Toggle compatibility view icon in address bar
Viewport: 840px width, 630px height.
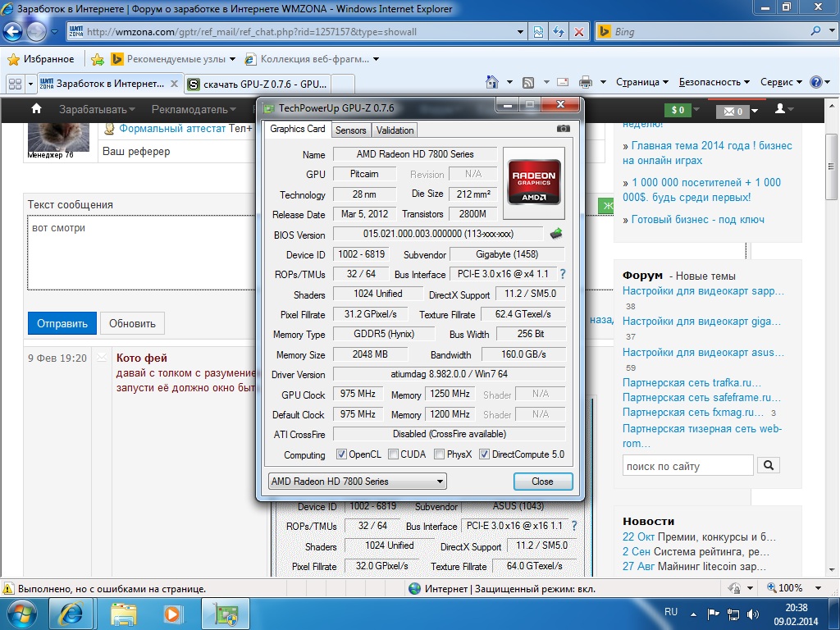point(538,32)
